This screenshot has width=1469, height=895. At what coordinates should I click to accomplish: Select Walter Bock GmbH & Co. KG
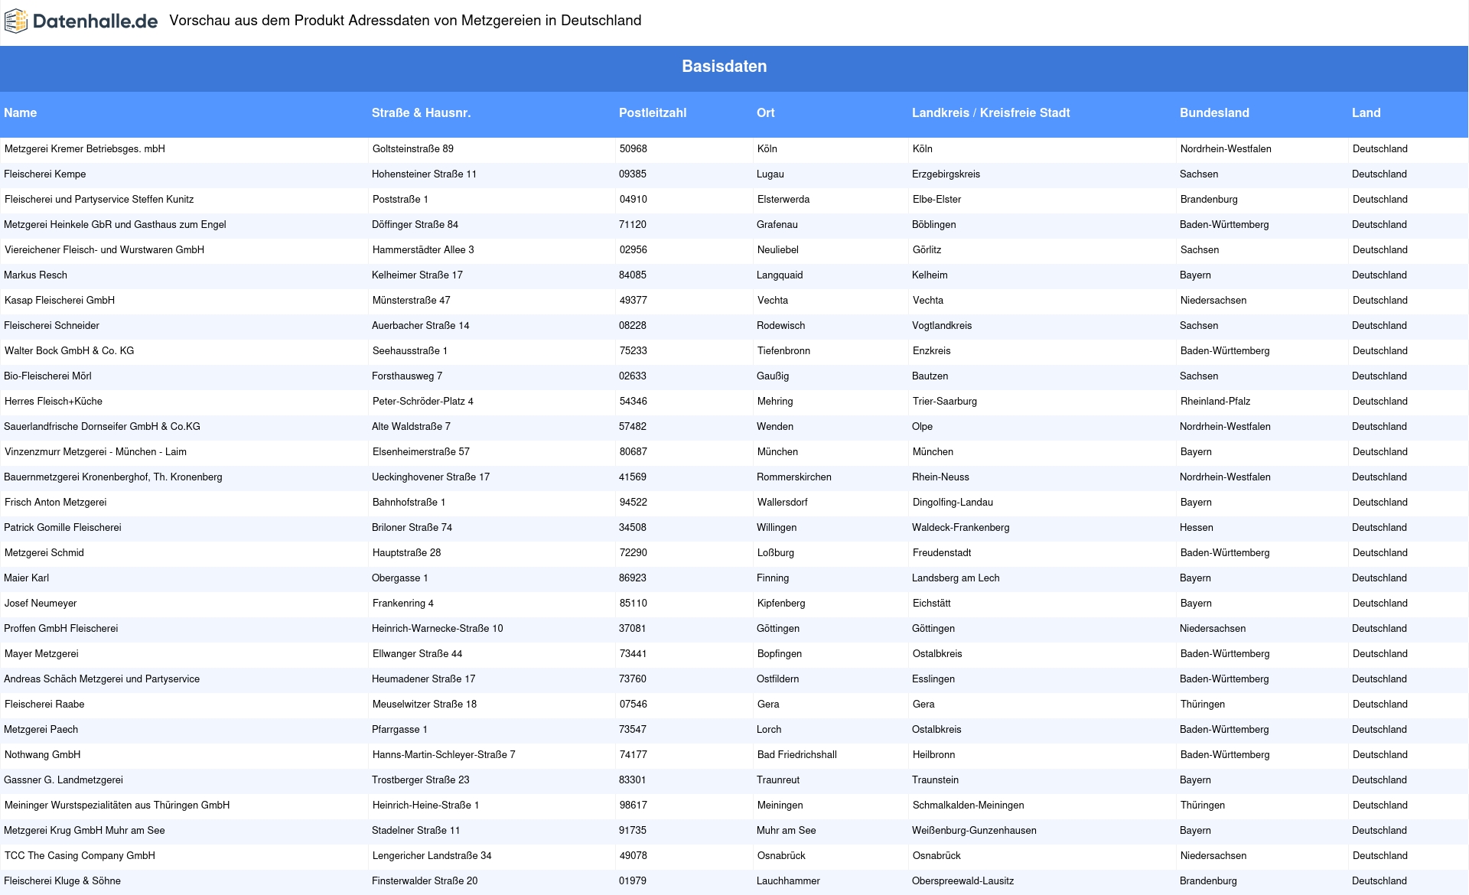tap(69, 351)
